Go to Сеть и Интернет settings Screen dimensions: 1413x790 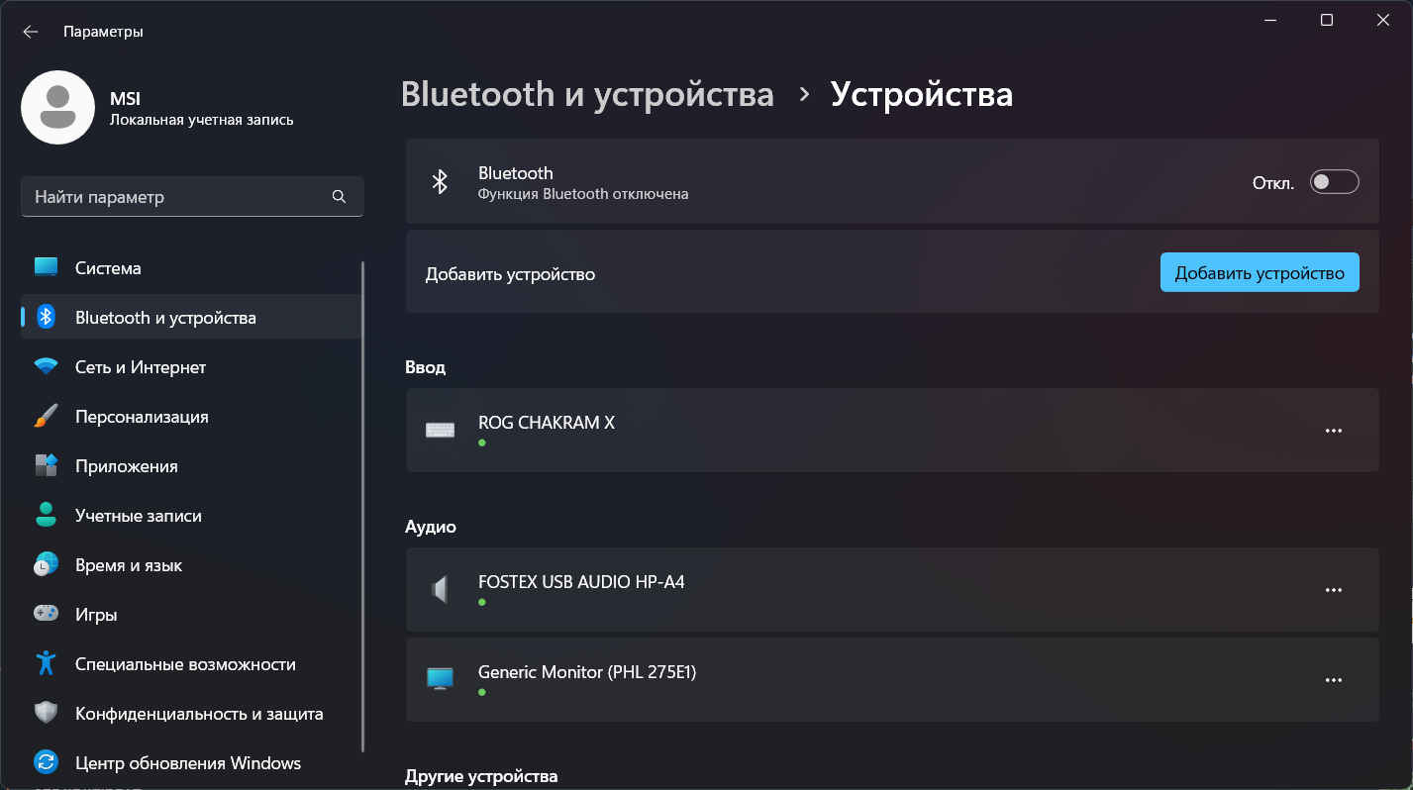click(191, 367)
